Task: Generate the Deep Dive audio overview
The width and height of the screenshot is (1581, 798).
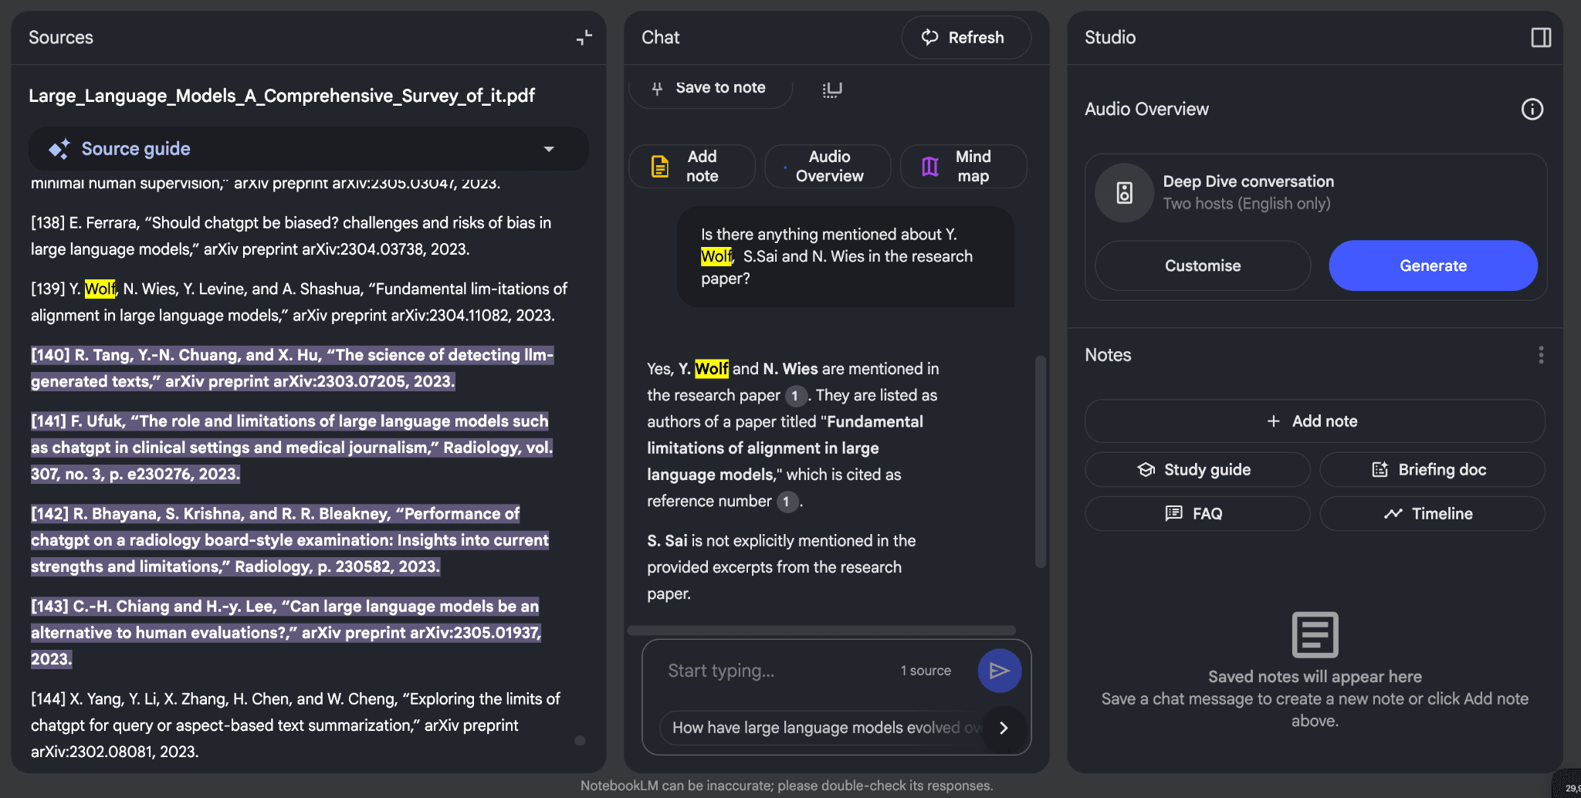Action: point(1433,265)
